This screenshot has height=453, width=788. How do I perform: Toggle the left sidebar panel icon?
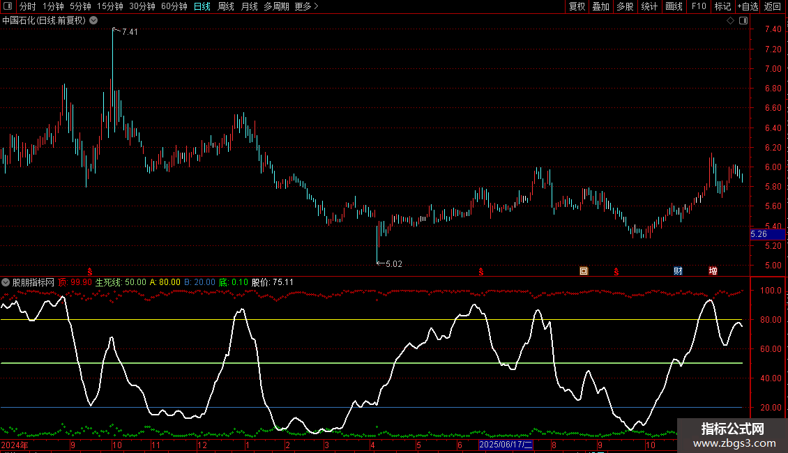point(8,6)
